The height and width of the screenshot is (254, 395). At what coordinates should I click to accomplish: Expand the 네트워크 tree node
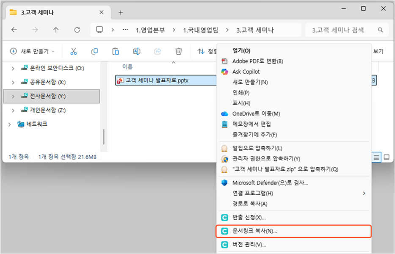[x=11, y=124]
